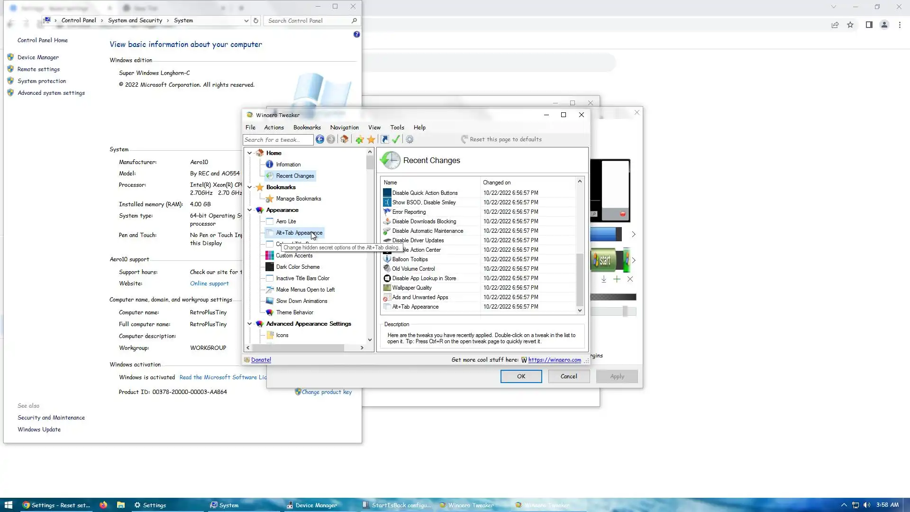
Task: Click the create shortcut arrow icon
Action: coord(384,139)
